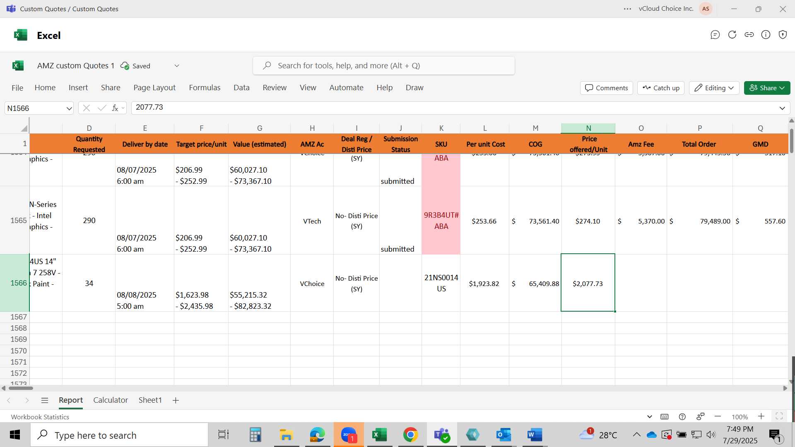Expand the status bar options chevron
The width and height of the screenshot is (795, 447).
point(649,417)
